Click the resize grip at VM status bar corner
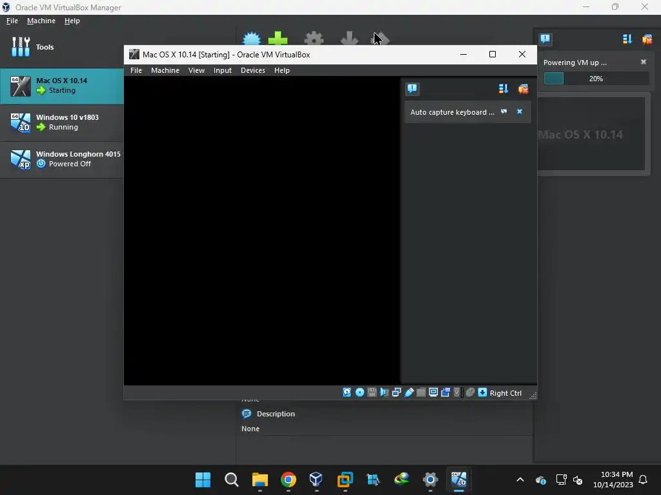Screen dimensions: 661x495 [x=533, y=395]
